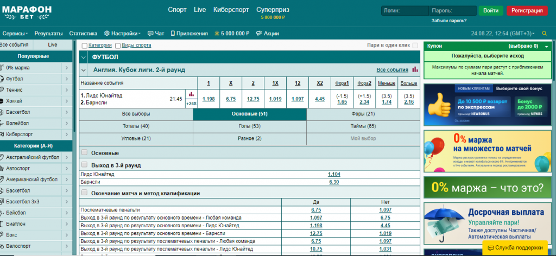This screenshot has width=556, height=256.
Task: Open the Настройки dropdown menu
Action: pos(122,34)
